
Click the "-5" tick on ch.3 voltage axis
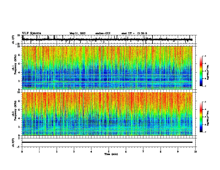(x=19, y=147)
